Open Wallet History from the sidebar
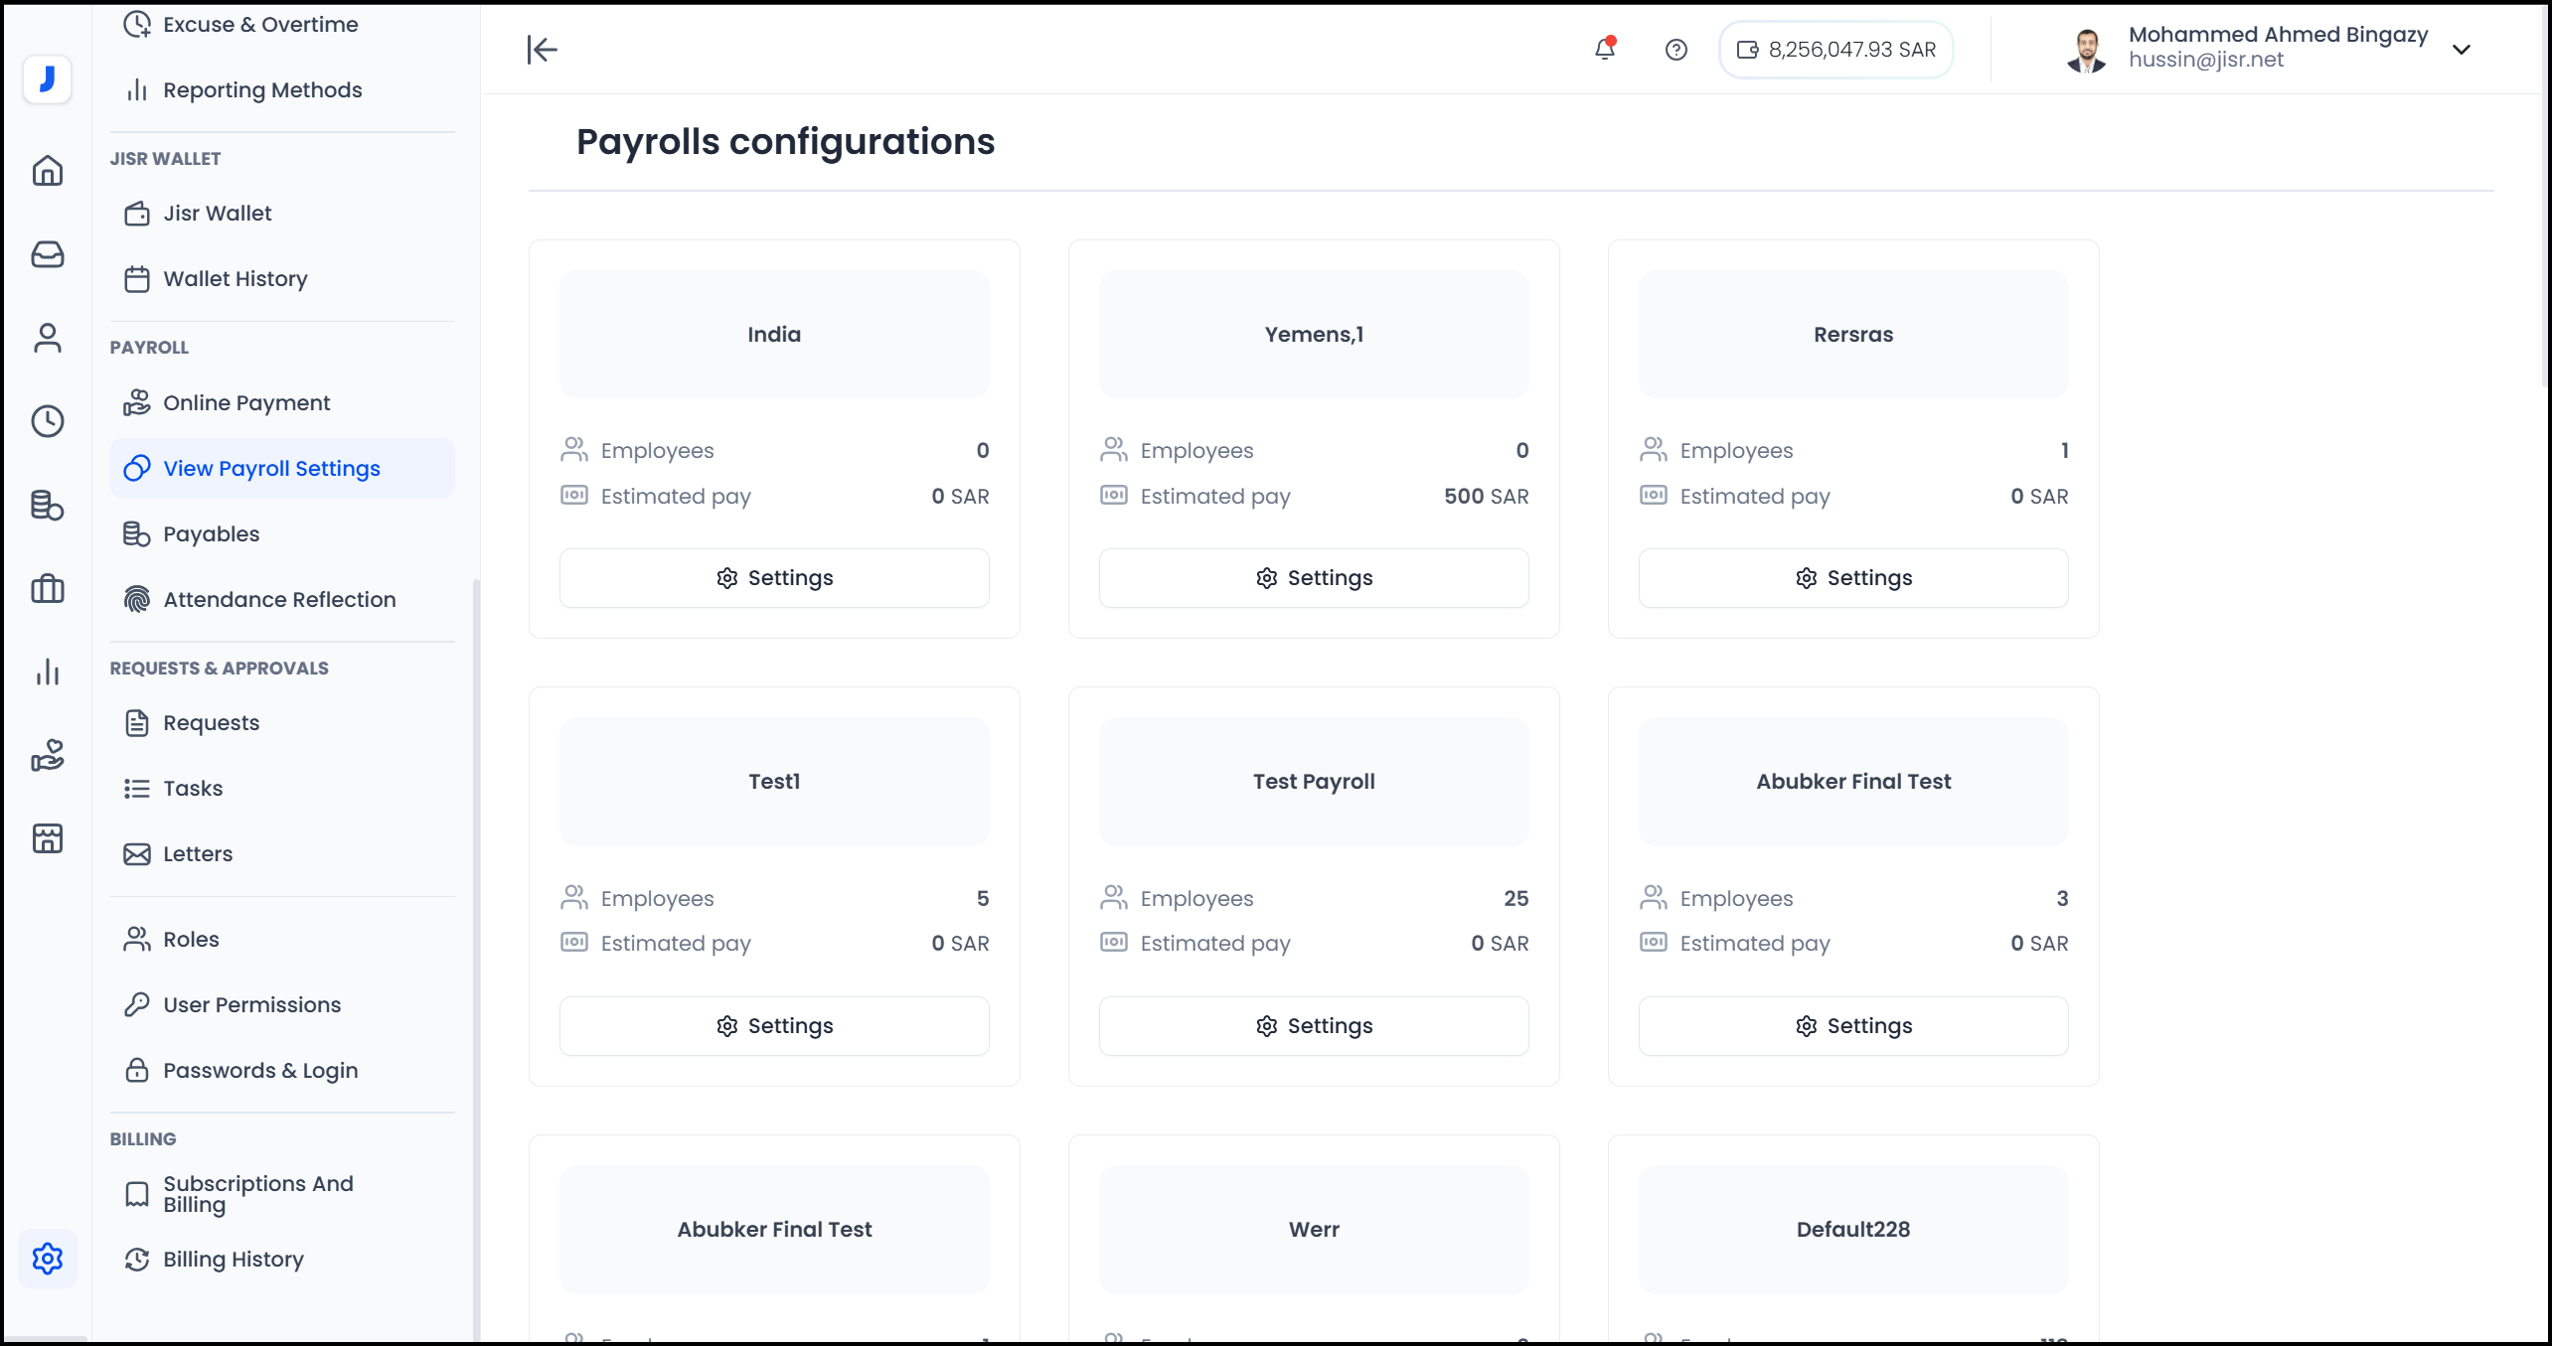The height and width of the screenshot is (1346, 2552). click(236, 278)
